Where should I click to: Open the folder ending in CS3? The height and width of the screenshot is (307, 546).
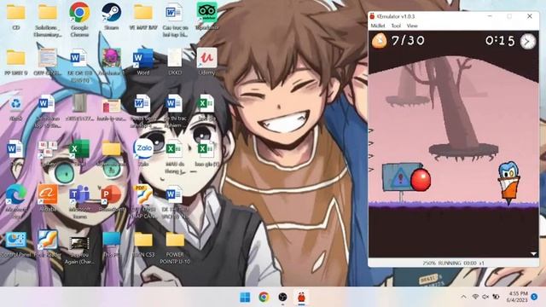click(x=143, y=245)
